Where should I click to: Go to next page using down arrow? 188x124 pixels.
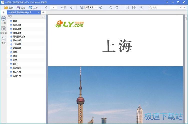pos(72,8)
